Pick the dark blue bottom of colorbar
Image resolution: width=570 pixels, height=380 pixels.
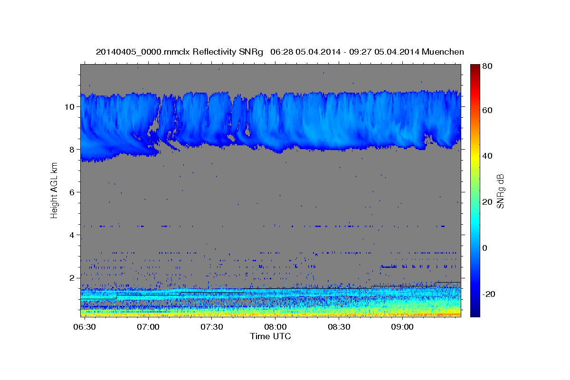point(475,313)
